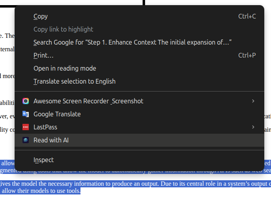Choose Translate selection to English
The image size is (271, 198).
pyautogui.click(x=74, y=81)
